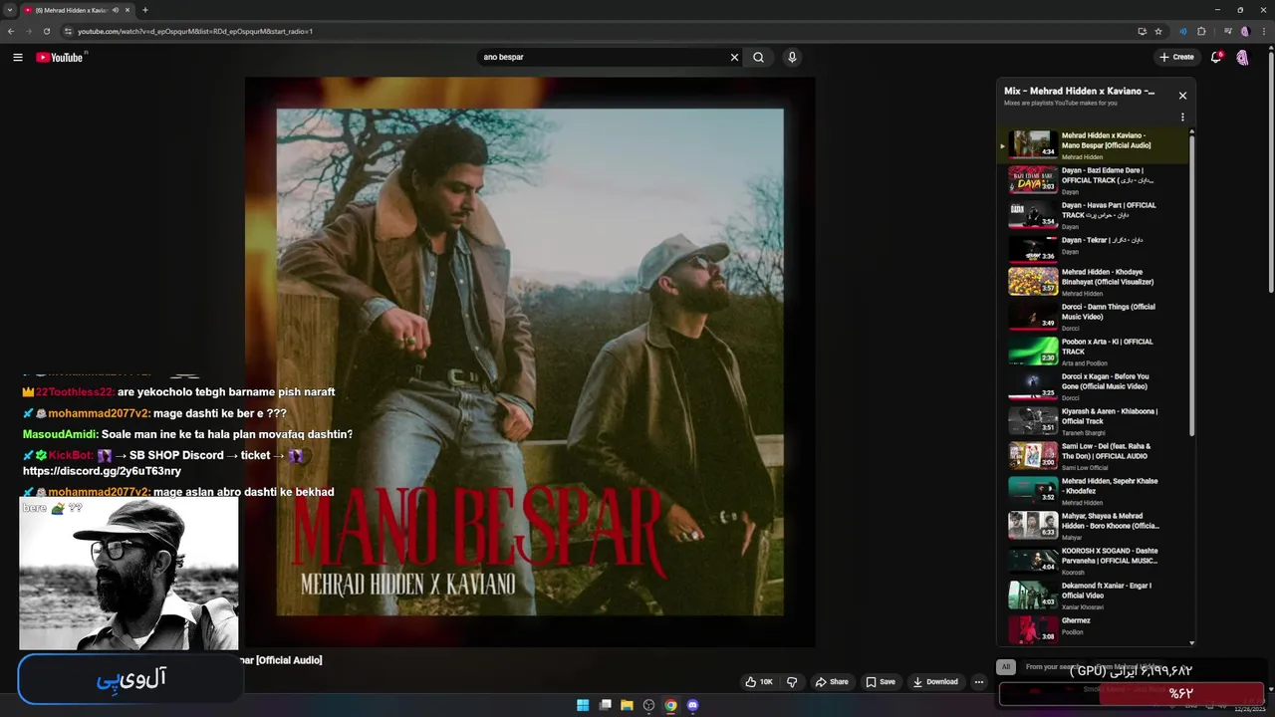
Task: Download the video
Action: 935,682
